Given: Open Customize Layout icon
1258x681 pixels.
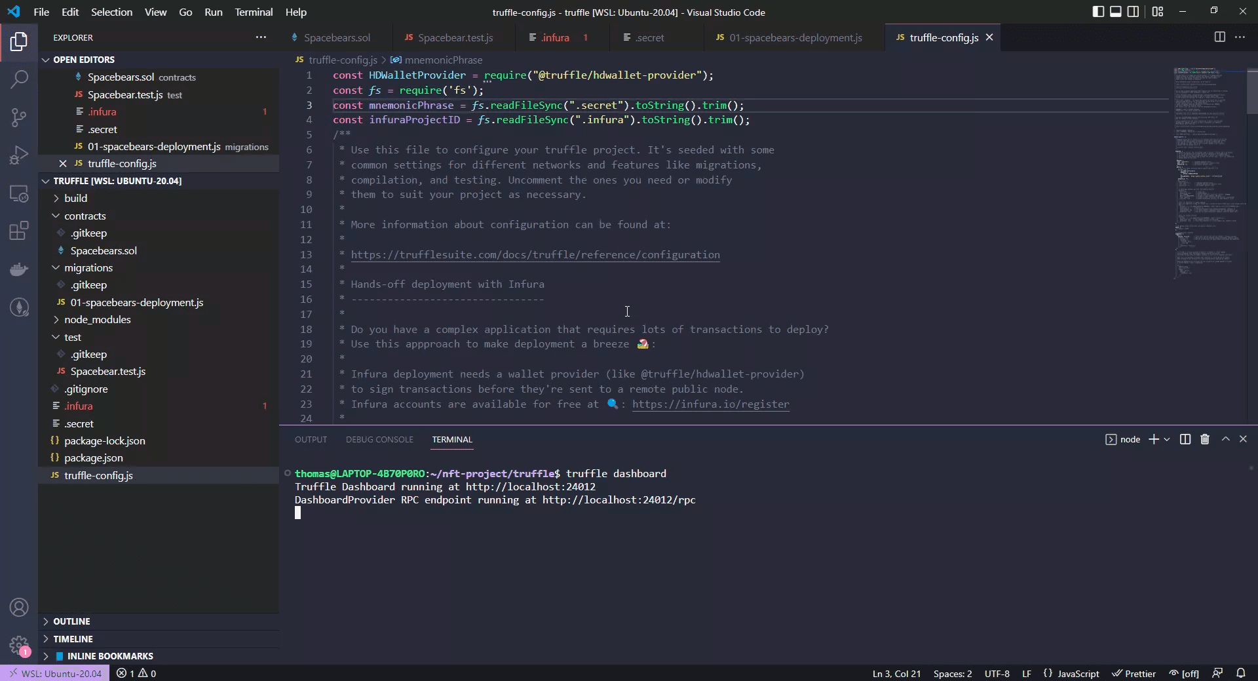Looking at the screenshot, I should (1158, 12).
